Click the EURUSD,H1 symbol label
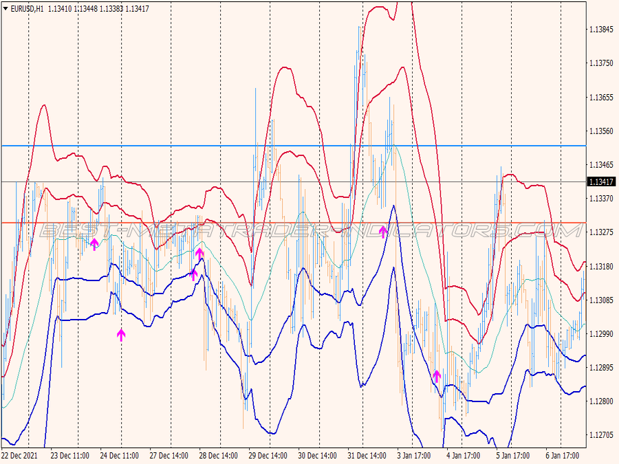The image size is (619, 464). click(28, 9)
